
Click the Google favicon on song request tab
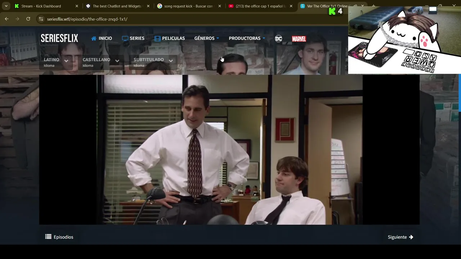click(160, 6)
